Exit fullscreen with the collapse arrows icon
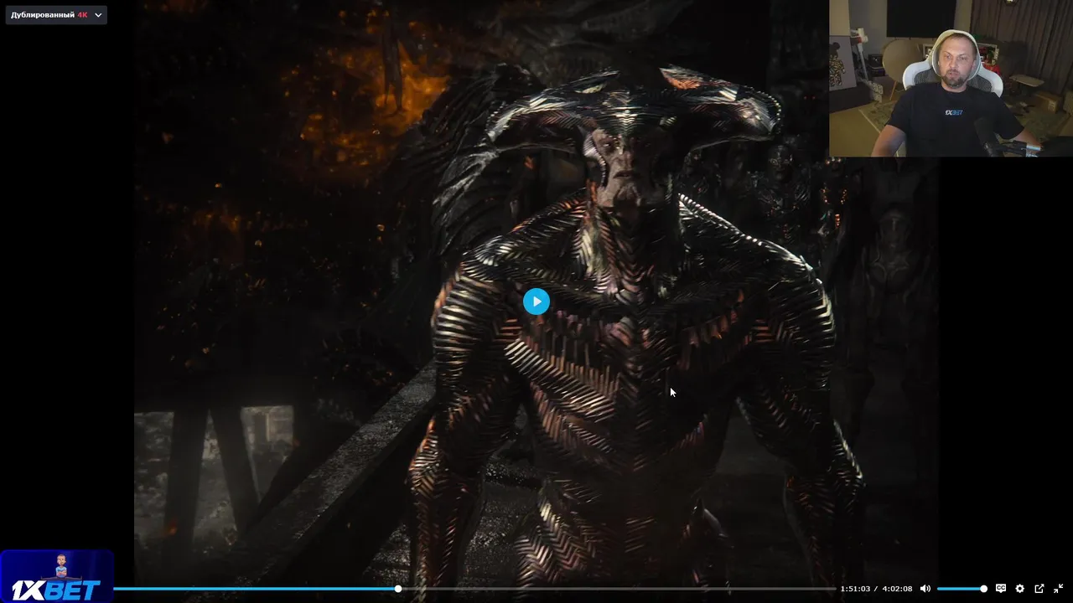 [x=1058, y=589]
